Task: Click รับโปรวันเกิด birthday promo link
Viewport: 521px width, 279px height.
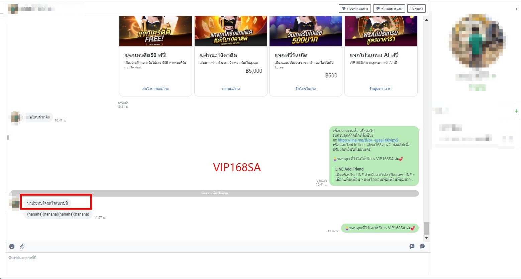Action: (x=306, y=89)
